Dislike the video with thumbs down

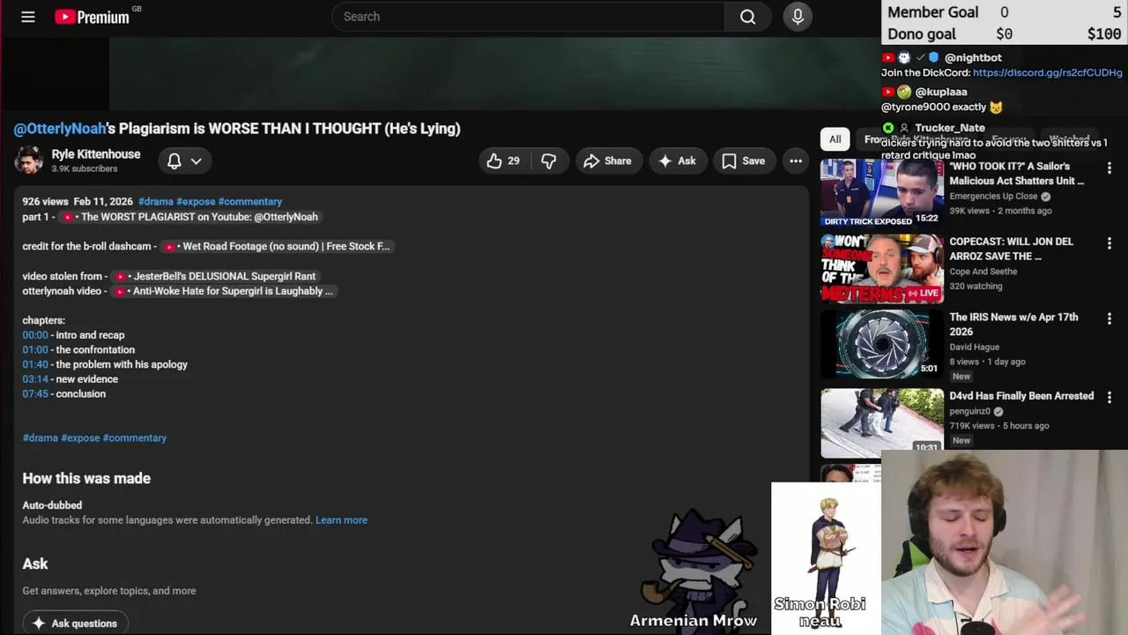[549, 161]
